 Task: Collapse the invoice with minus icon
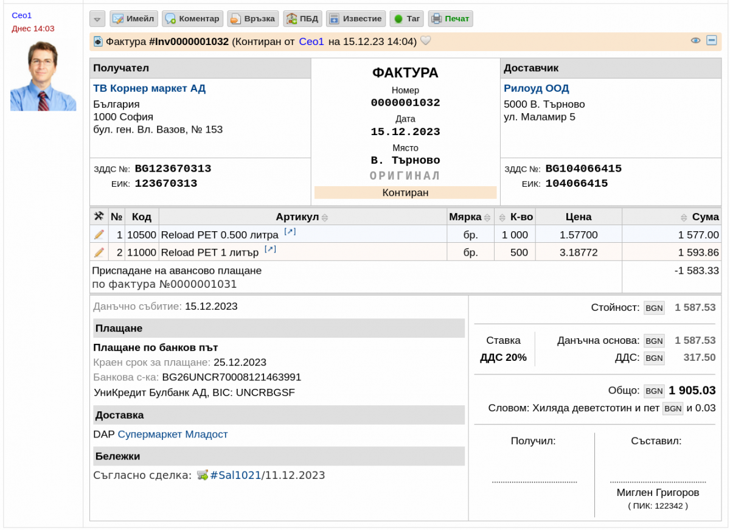point(712,41)
